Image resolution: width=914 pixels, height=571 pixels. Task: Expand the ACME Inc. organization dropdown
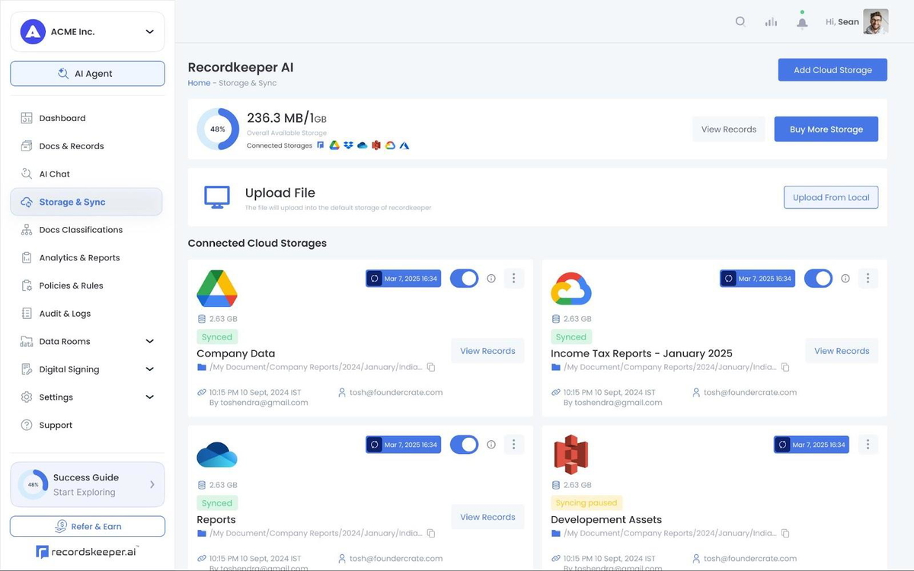(149, 32)
